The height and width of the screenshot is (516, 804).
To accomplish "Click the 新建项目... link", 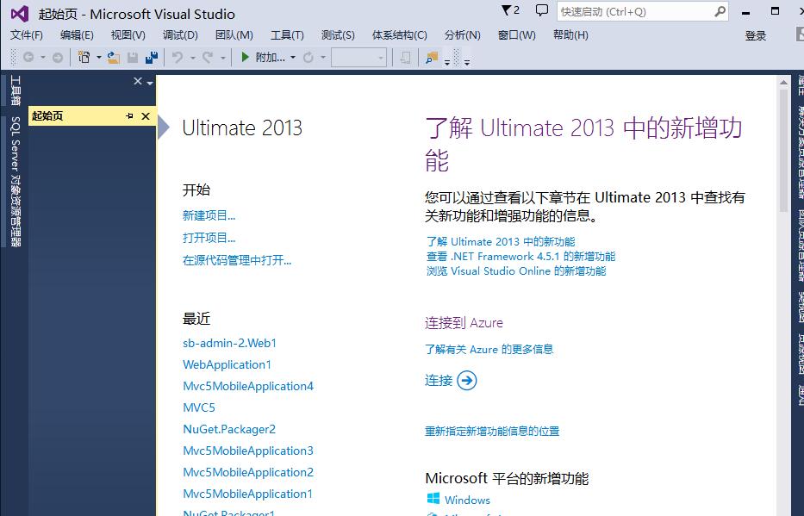I will tap(209, 215).
